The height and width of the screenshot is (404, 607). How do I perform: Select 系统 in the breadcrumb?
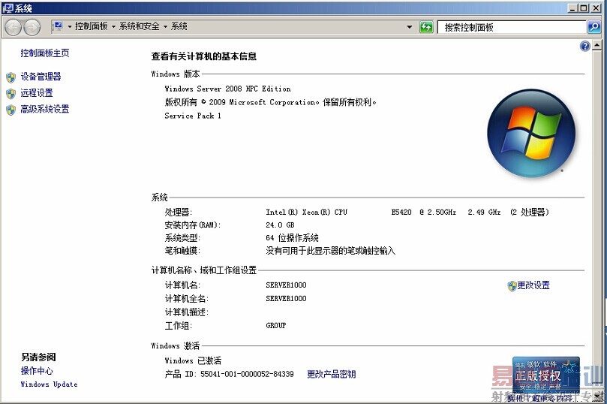pos(179,26)
